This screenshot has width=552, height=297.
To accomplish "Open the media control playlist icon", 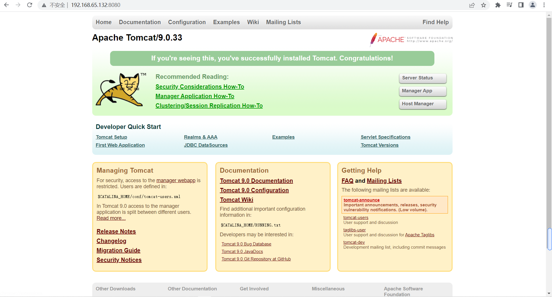I will click(x=509, y=5).
